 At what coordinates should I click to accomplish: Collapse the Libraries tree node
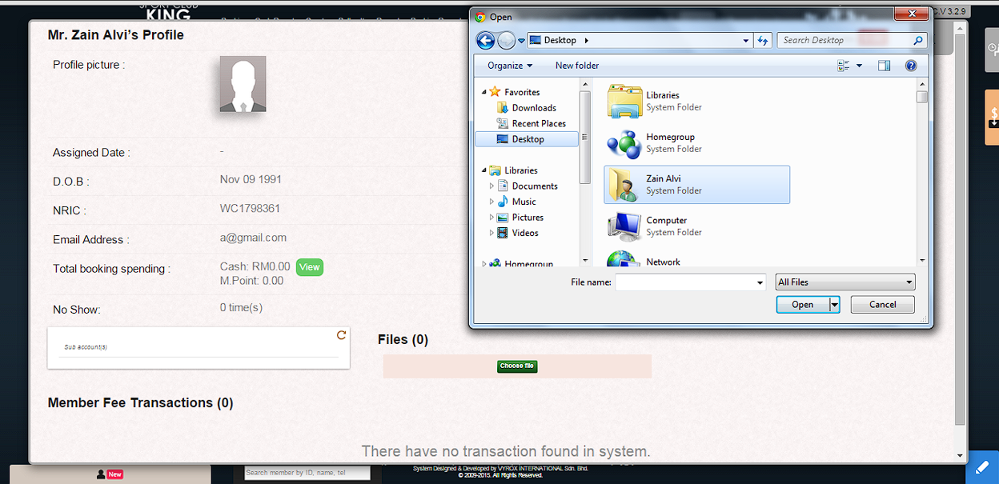point(484,170)
